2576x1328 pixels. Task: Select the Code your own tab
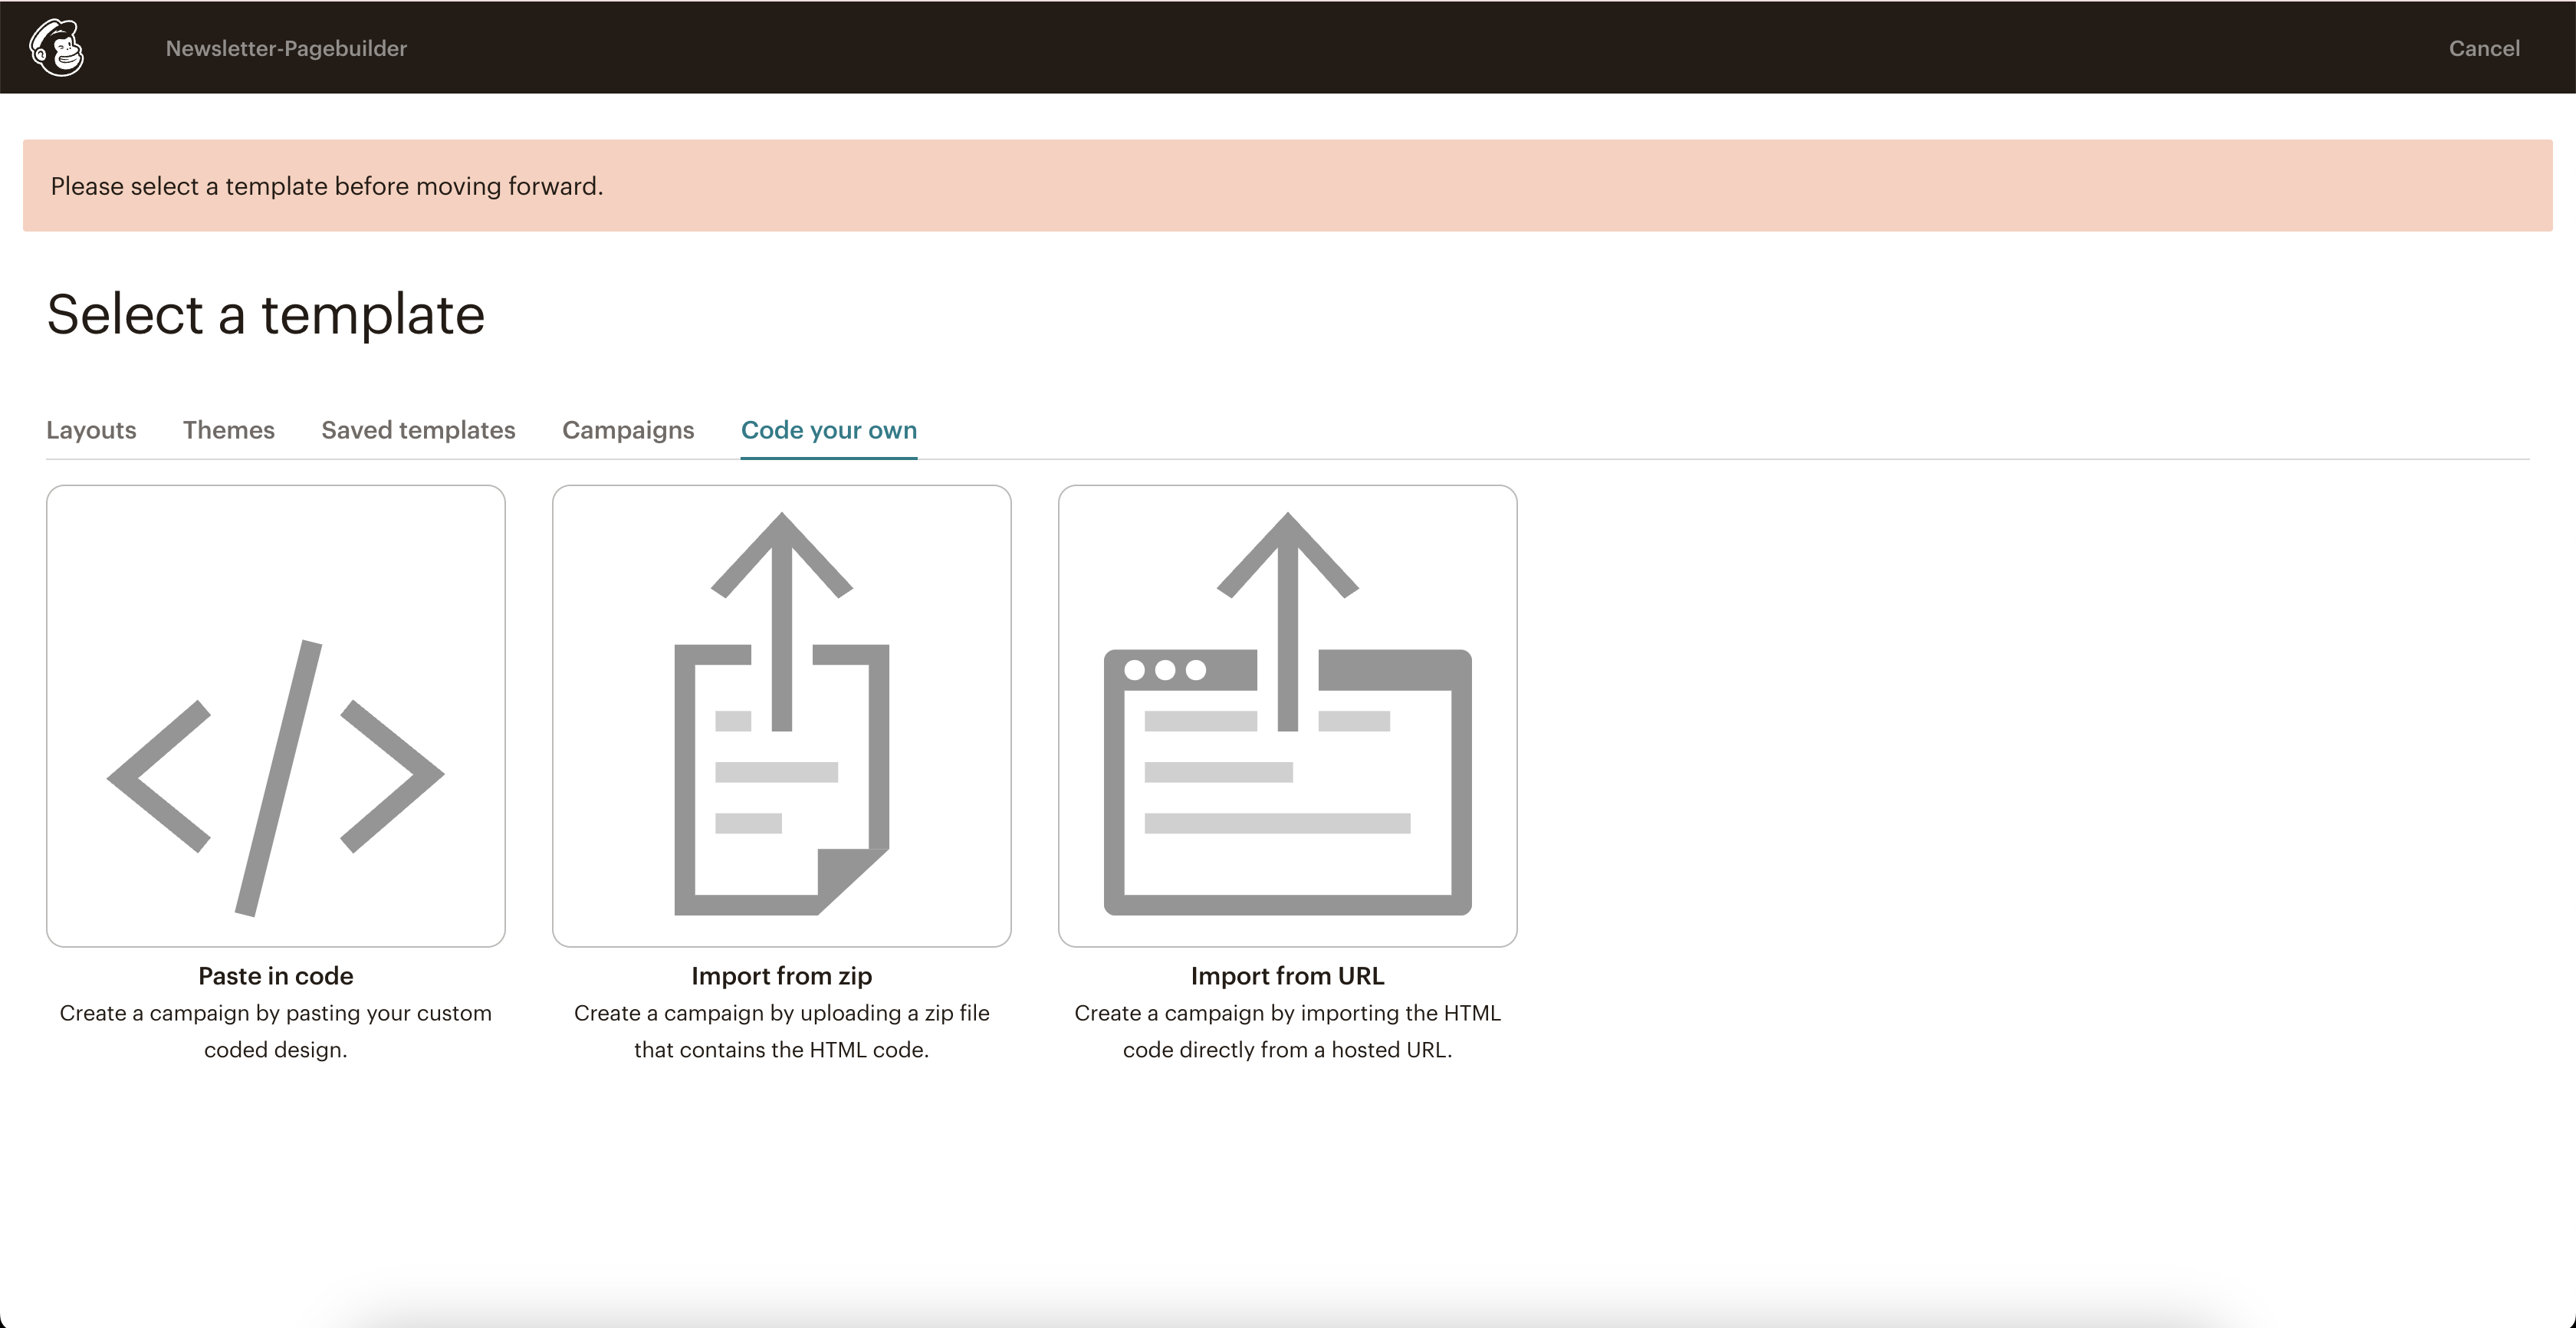pyautogui.click(x=829, y=430)
